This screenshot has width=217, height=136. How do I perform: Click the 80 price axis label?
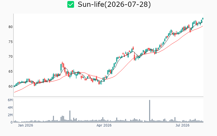[11, 27]
